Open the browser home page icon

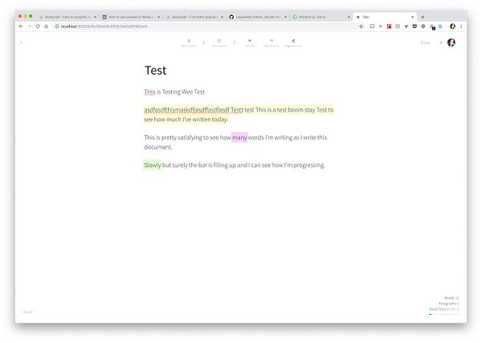pos(47,27)
